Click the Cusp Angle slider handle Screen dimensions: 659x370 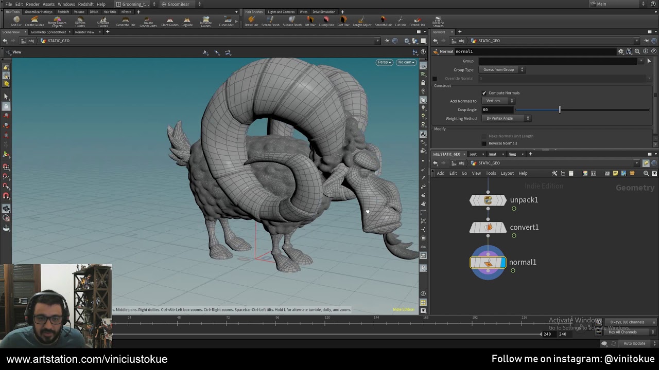[560, 109]
